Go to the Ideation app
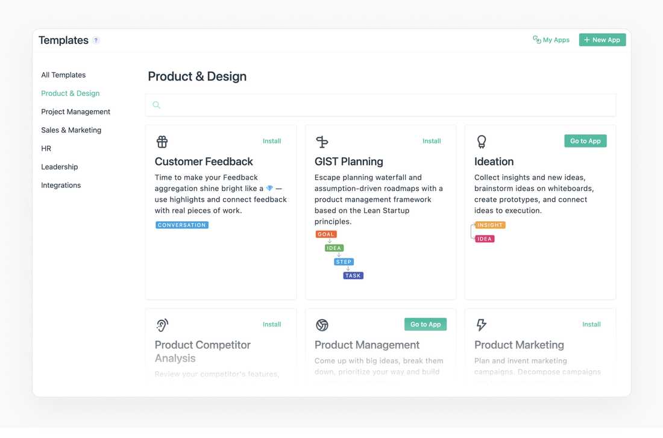The height and width of the screenshot is (438, 663). click(x=585, y=141)
